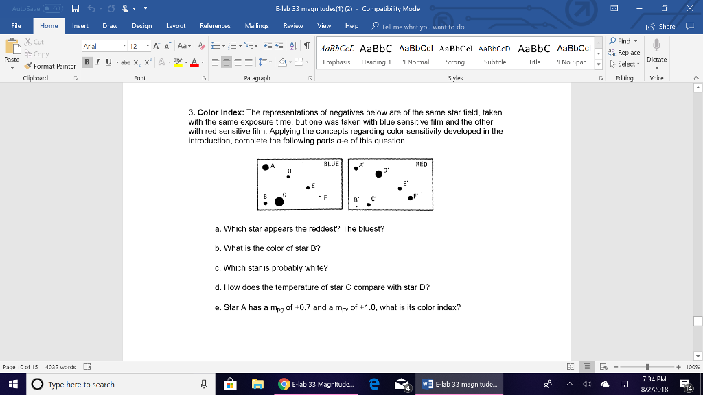Viewport: 703px width, 395px height.
Task: Apply italic formatting
Action: point(97,61)
